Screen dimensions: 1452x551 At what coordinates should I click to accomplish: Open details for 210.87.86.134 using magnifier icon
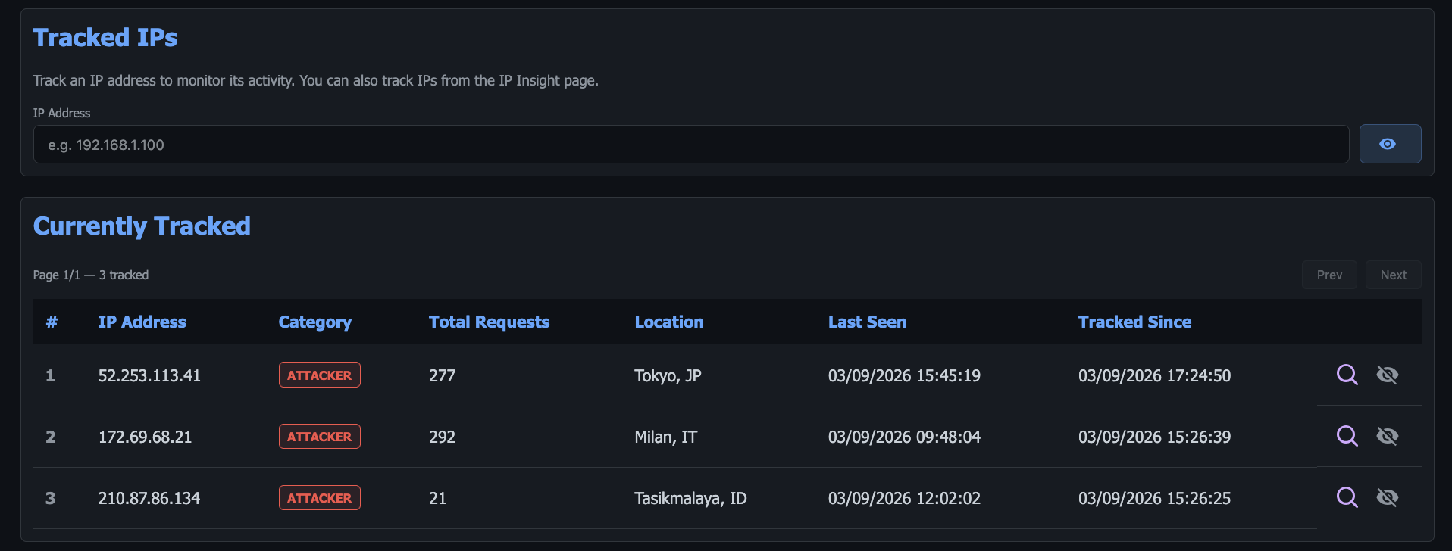click(x=1347, y=497)
